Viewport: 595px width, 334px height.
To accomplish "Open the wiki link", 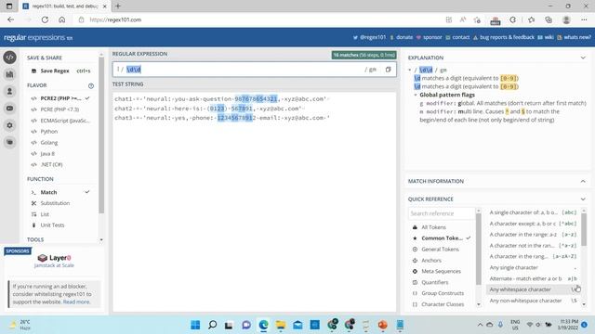I will point(546,37).
